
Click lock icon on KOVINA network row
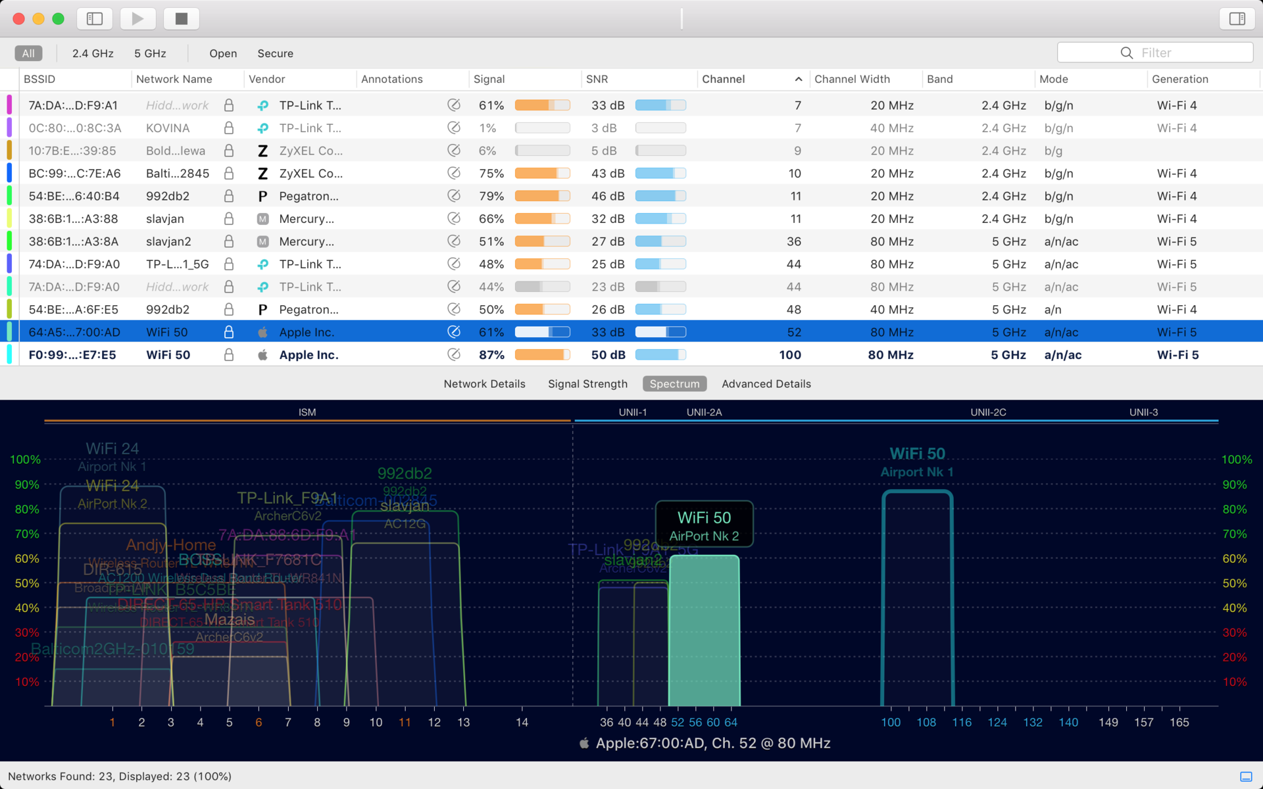pyautogui.click(x=229, y=128)
